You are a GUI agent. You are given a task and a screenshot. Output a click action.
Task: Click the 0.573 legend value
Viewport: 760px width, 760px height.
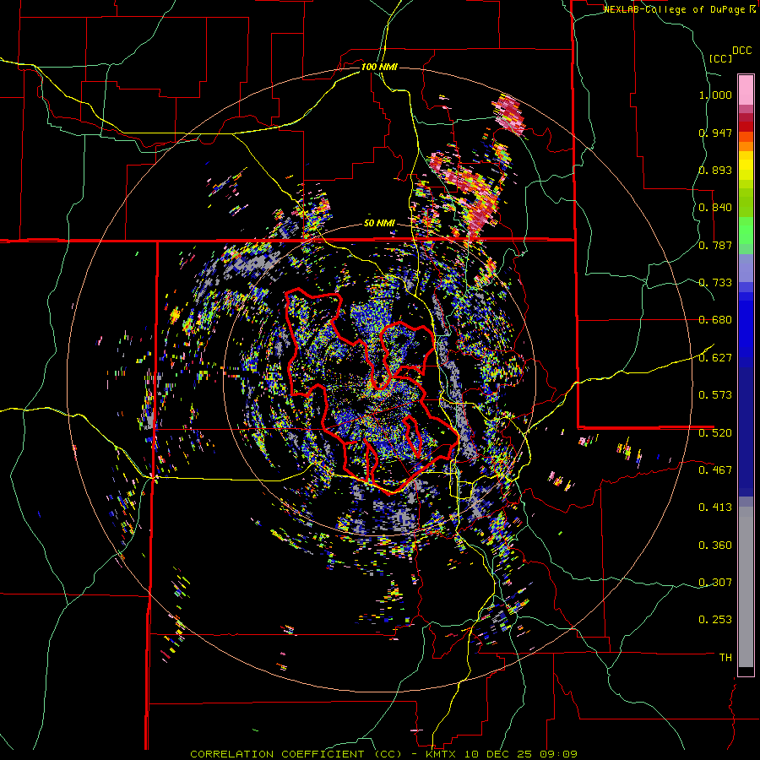tap(715, 395)
